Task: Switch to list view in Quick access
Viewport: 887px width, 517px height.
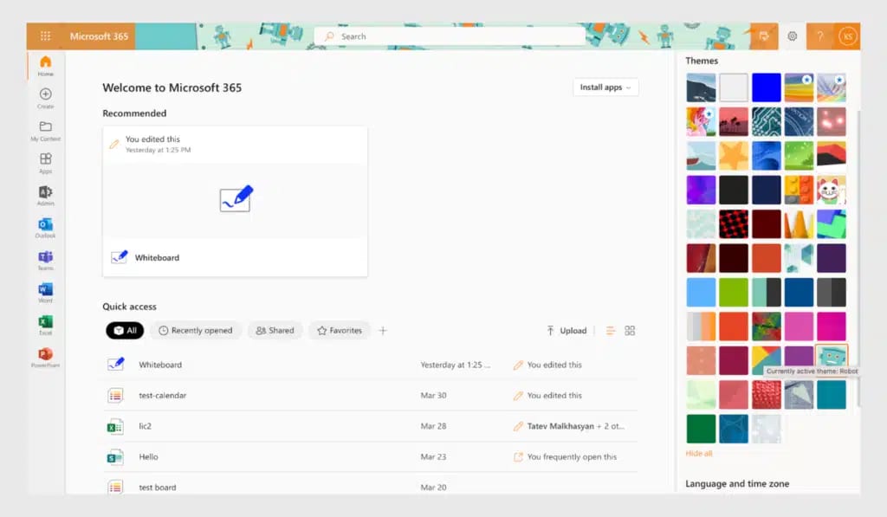Action: click(611, 330)
